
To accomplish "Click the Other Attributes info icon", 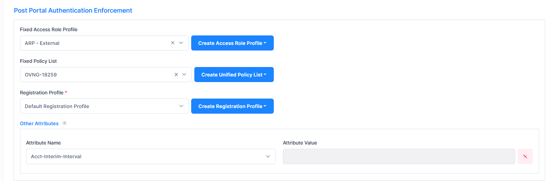I will pos(64,123).
